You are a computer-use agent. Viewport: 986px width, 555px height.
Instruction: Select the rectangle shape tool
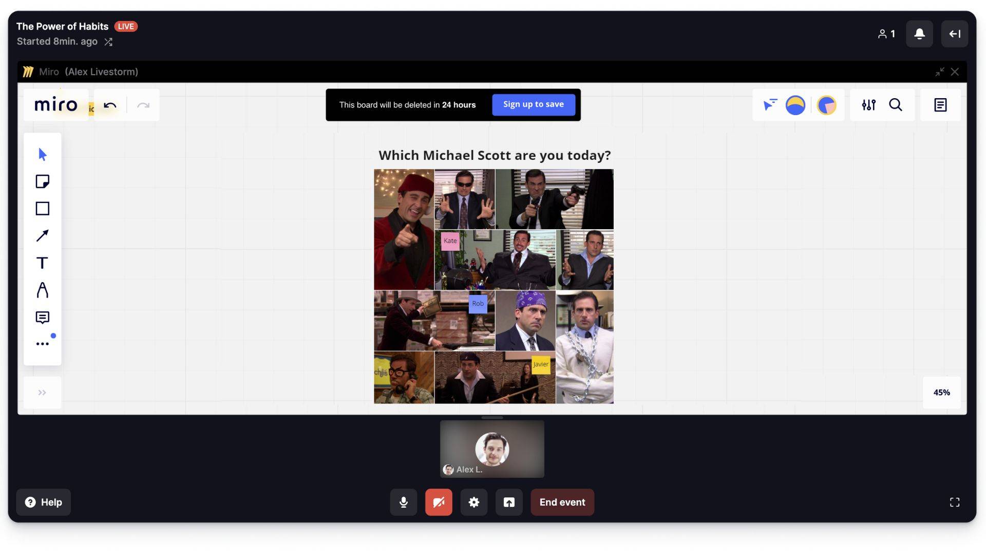43,209
